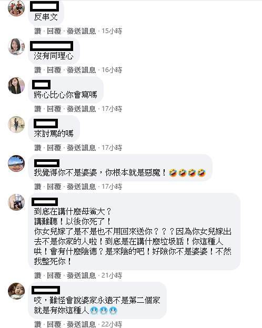The width and height of the screenshot is (262, 328).
Task: Open the 16小時 timestamp link
Action: coord(112,70)
